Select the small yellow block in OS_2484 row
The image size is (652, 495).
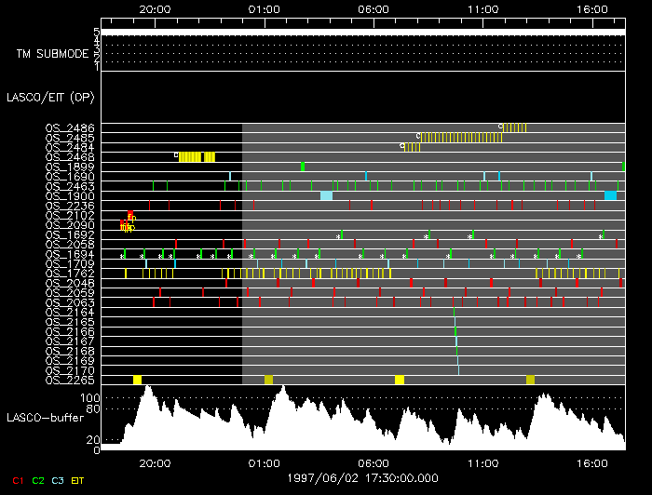click(x=413, y=147)
